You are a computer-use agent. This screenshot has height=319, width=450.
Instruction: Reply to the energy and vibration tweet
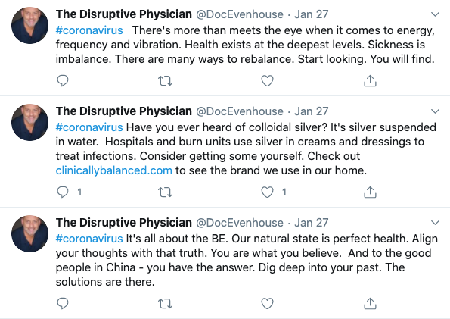[63, 80]
